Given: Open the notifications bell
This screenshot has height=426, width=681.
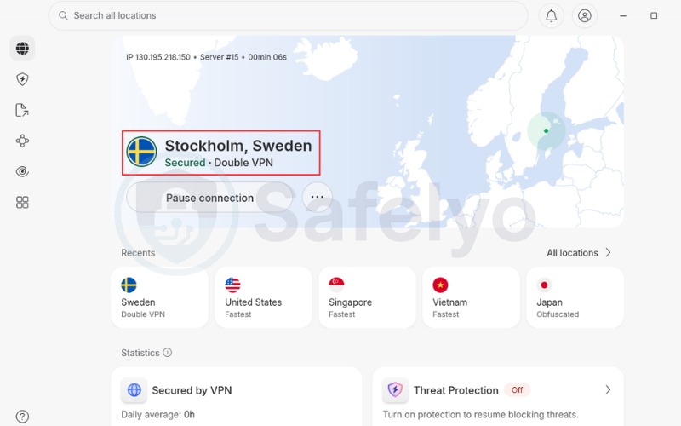Looking at the screenshot, I should (551, 15).
